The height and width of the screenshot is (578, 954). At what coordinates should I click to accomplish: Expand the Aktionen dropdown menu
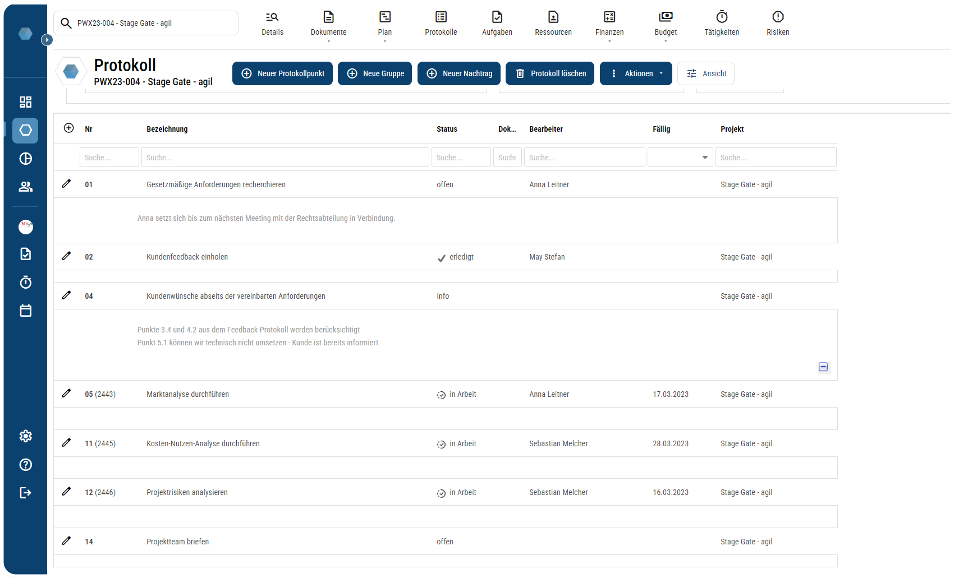pyautogui.click(x=636, y=73)
